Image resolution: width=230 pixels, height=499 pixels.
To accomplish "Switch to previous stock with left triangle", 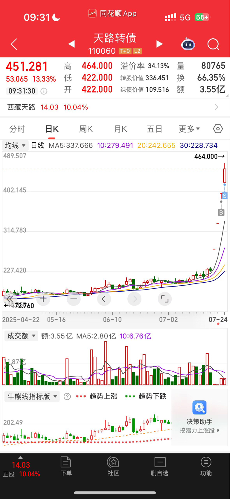I will point(71,44).
